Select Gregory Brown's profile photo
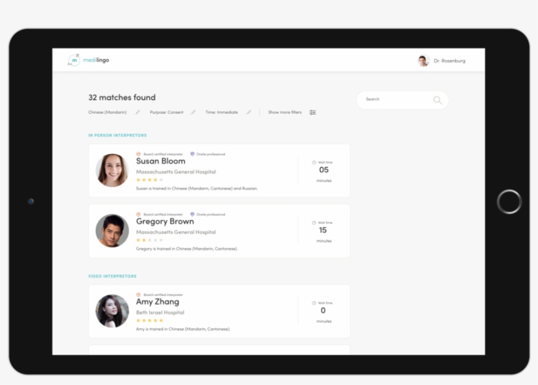The height and width of the screenshot is (385, 538). coord(112,231)
